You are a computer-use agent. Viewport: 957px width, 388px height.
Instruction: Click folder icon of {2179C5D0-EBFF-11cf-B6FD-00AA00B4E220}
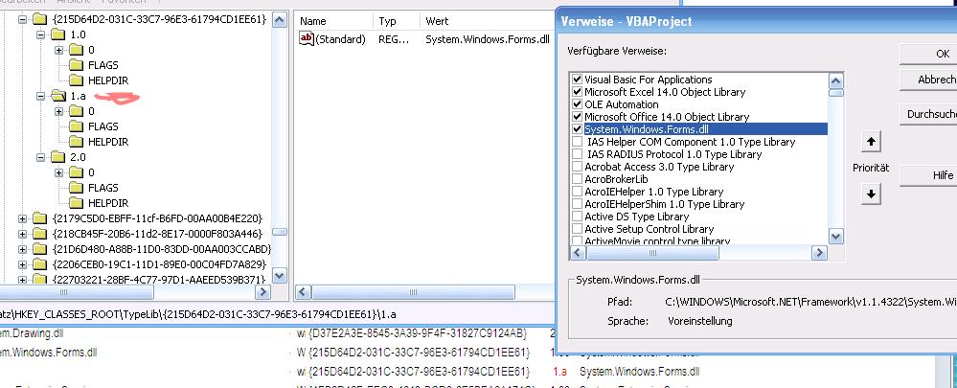pyautogui.click(x=39, y=218)
